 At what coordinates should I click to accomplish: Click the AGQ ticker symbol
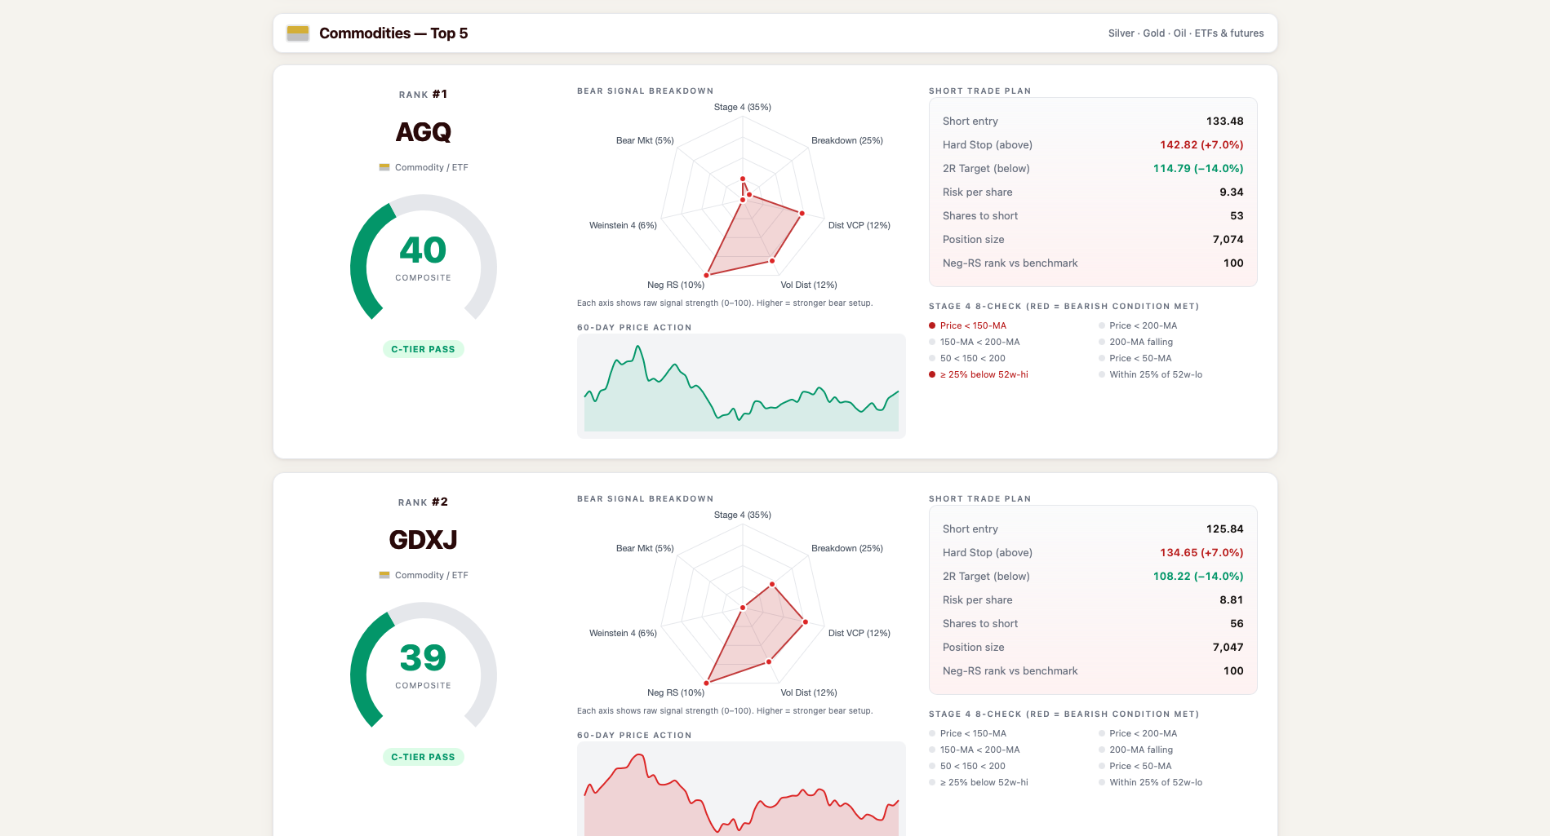point(423,132)
